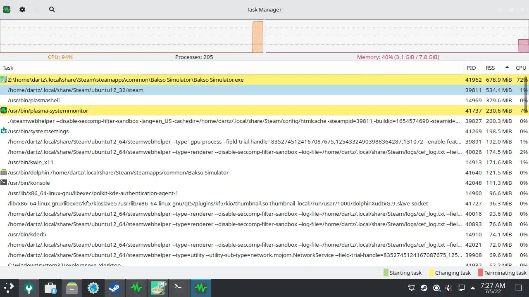529x297 pixels.
Task: Switch to the Konsole taskbar entry
Action: [179, 288]
